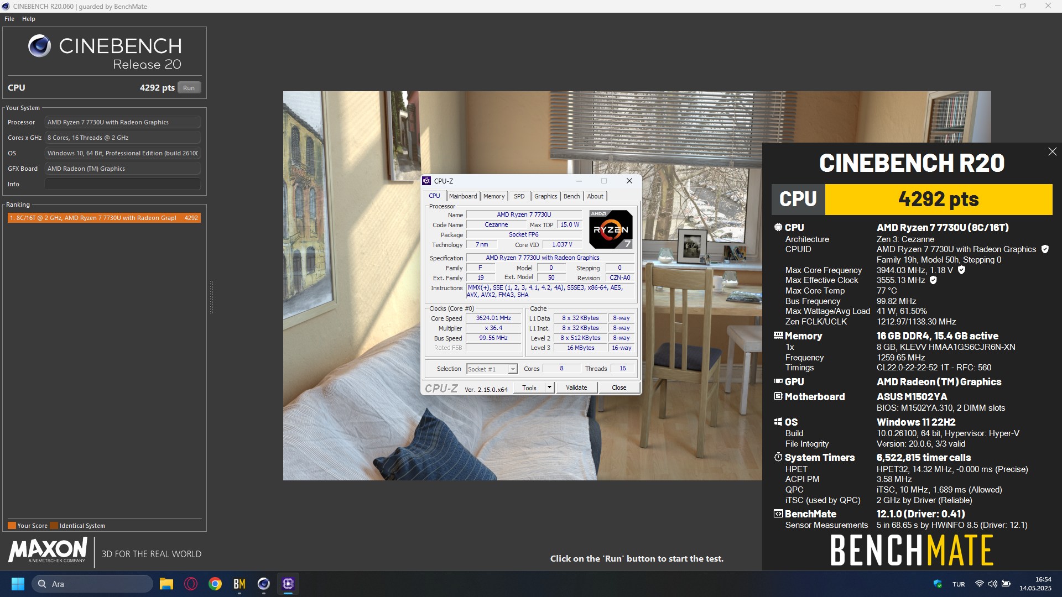Select CPU tab in CPU-Z
Viewport: 1062px width, 597px height.
(x=435, y=196)
